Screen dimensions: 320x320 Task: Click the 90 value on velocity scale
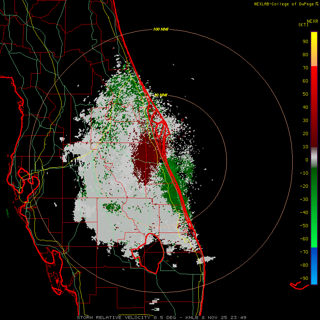pyautogui.click(x=305, y=42)
